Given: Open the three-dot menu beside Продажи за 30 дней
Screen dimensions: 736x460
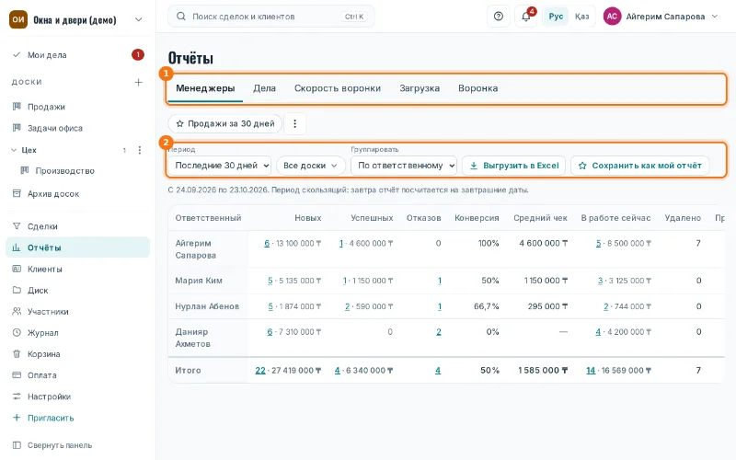Looking at the screenshot, I should click(x=294, y=124).
